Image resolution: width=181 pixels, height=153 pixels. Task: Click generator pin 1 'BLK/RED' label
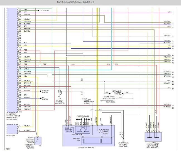pyautogui.click(x=27, y=131)
